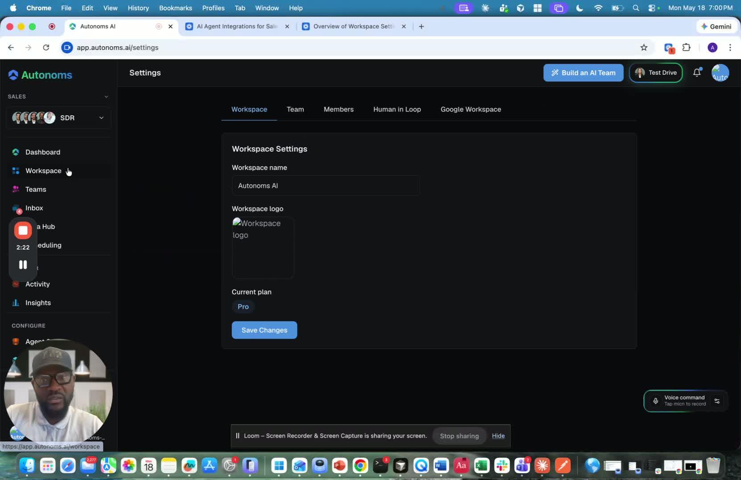Image resolution: width=741 pixels, height=480 pixels.
Task: Open voice command settings sliders icon
Action: [x=717, y=401]
